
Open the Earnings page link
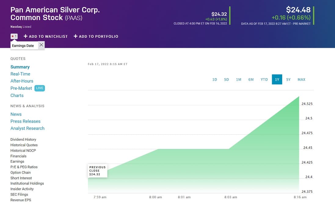pyautogui.click(x=17, y=161)
